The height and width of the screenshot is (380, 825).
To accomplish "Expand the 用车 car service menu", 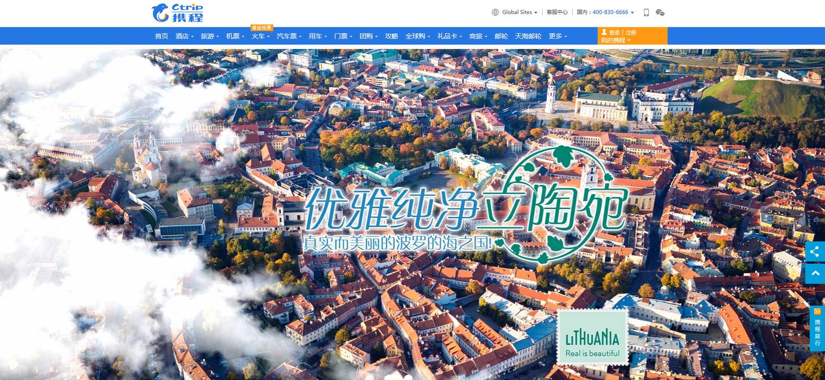I will point(318,36).
